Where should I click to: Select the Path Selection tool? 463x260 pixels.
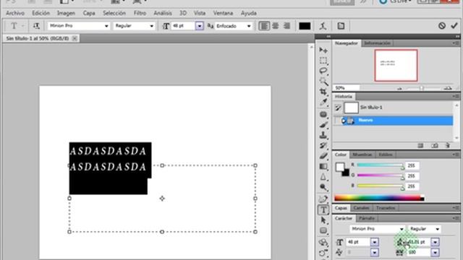pyautogui.click(x=323, y=220)
